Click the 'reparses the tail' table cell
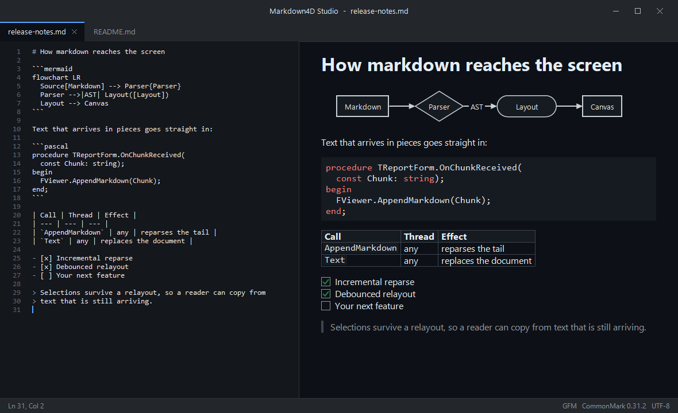 coord(487,248)
